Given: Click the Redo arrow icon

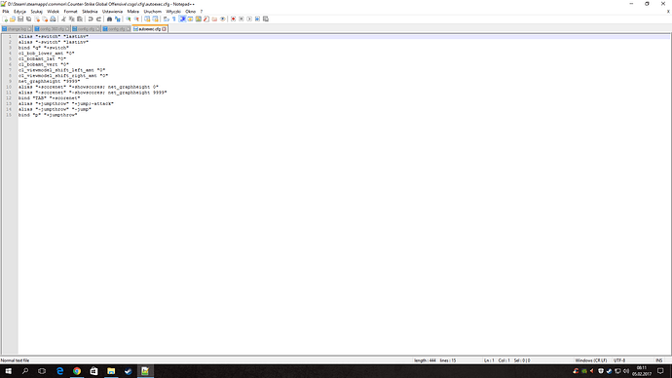Looking at the screenshot, I should 99,19.
